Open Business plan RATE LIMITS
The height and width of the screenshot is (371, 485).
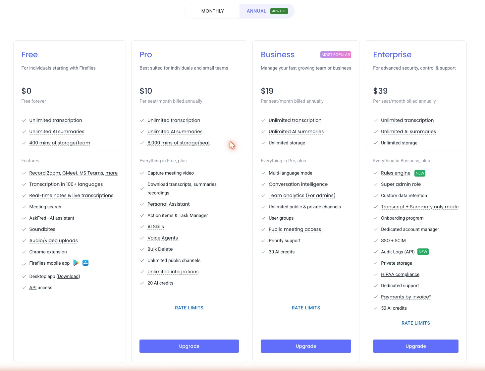pyautogui.click(x=306, y=308)
